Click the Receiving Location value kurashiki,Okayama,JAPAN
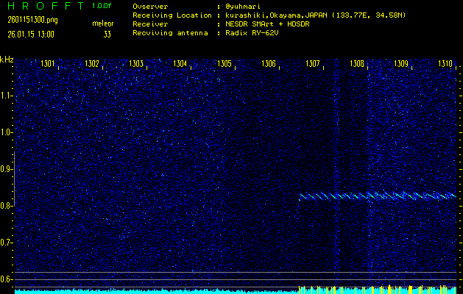 click(x=278, y=15)
